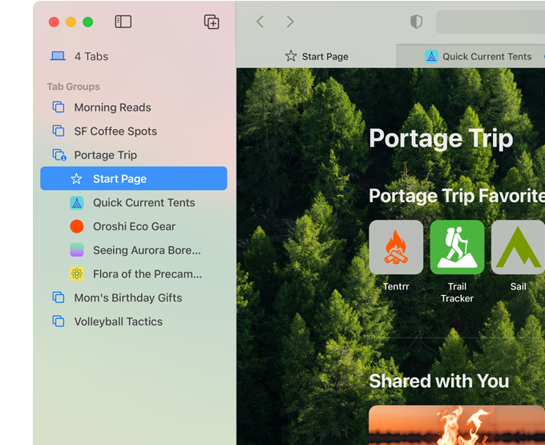
Task: Go forward with the forward arrow
Action: [290, 22]
